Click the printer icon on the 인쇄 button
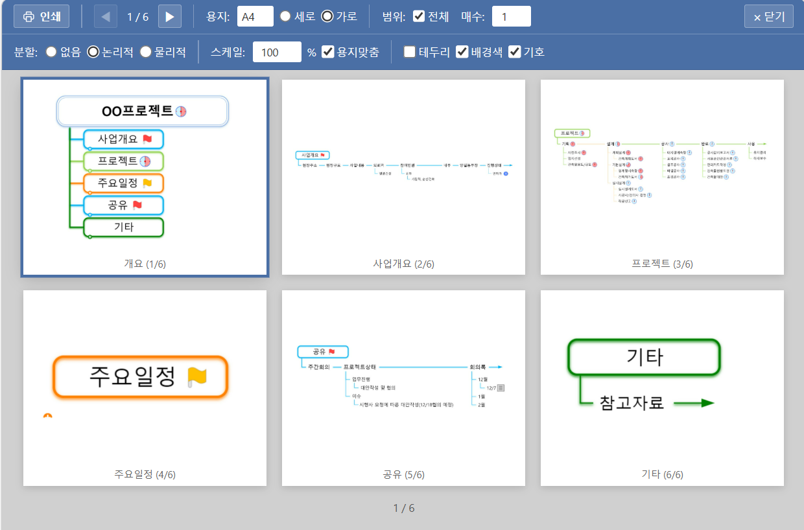The image size is (804, 530). click(x=28, y=16)
